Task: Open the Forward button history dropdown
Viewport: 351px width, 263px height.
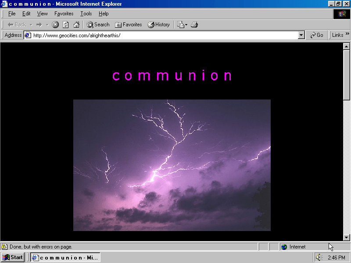Action: pos(47,25)
